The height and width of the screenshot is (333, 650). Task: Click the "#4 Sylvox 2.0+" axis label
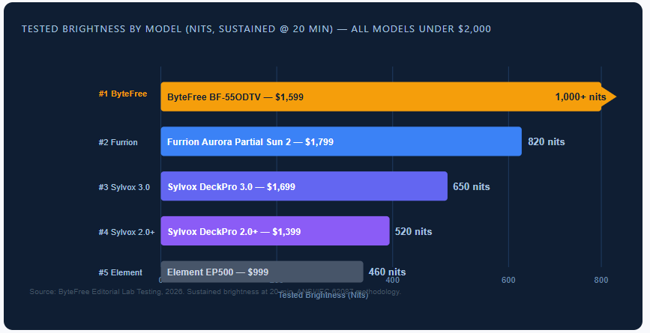pyautogui.click(x=126, y=232)
